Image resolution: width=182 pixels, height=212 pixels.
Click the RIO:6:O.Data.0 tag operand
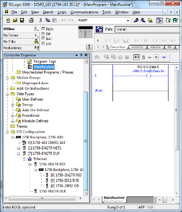coord(148,67)
